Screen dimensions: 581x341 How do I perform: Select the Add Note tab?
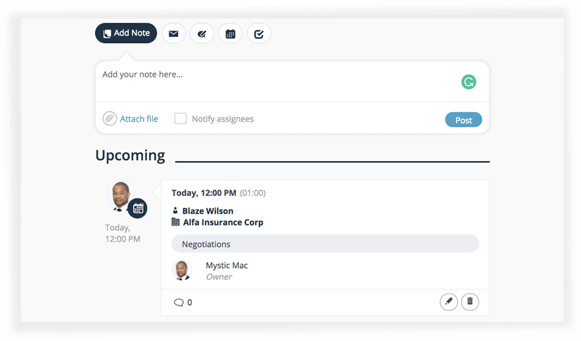126,34
